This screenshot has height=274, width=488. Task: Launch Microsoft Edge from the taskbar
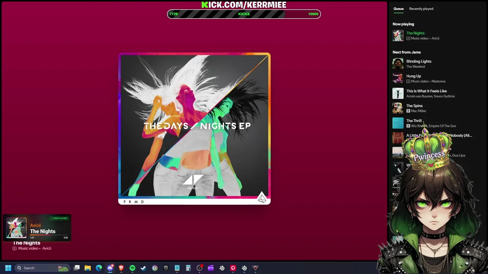coord(99,268)
